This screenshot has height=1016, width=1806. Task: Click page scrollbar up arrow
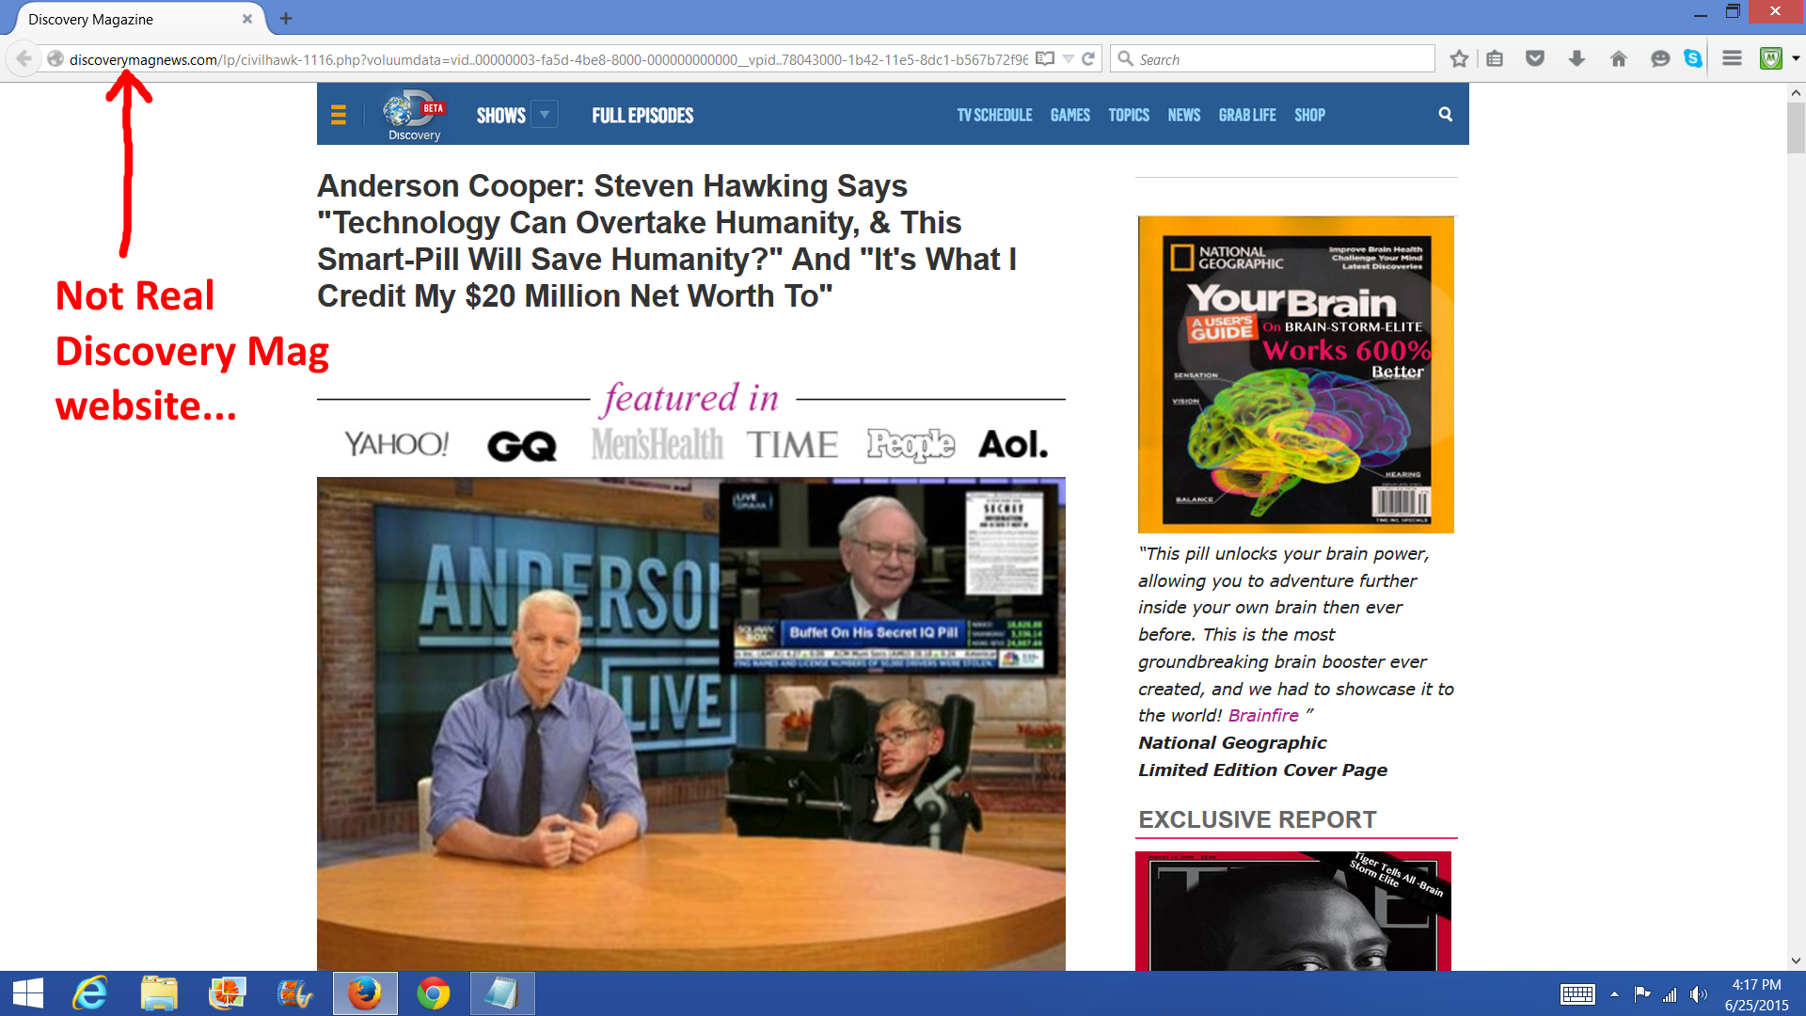click(1796, 92)
